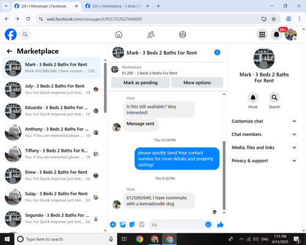The height and width of the screenshot is (245, 306).
Task: Click the conversation list scrollbar
Action: [105, 88]
